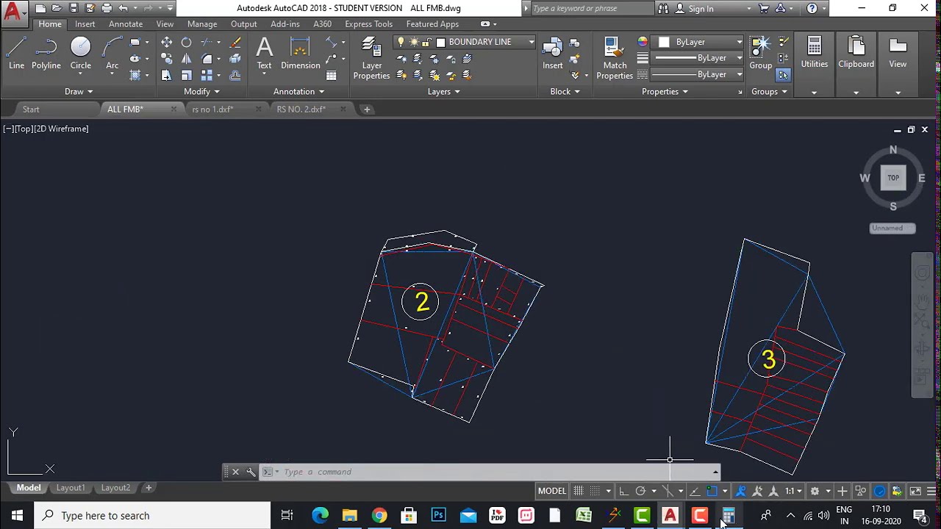This screenshot has height=529, width=941.
Task: Toggle object snap in status bar
Action: [x=712, y=491]
